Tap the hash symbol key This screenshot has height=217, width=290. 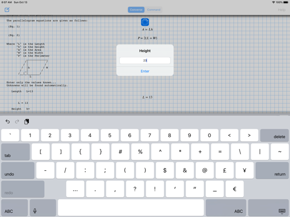point(120,152)
